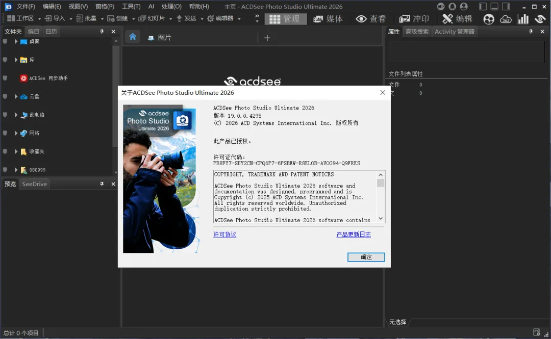Click the copyright notices scrollbar down arrow
The height and width of the screenshot is (339, 551).
tap(381, 219)
